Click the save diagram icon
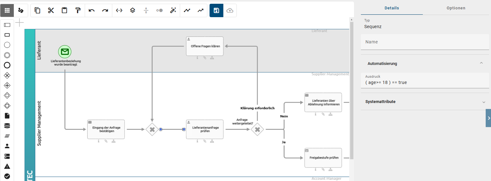Image resolution: width=491 pixels, height=181 pixels. pos(216,11)
